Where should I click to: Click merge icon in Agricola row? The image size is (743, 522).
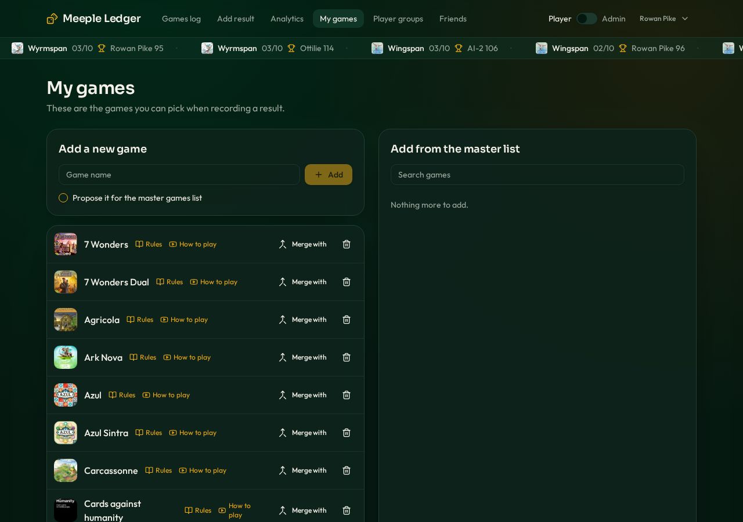pyautogui.click(x=283, y=320)
